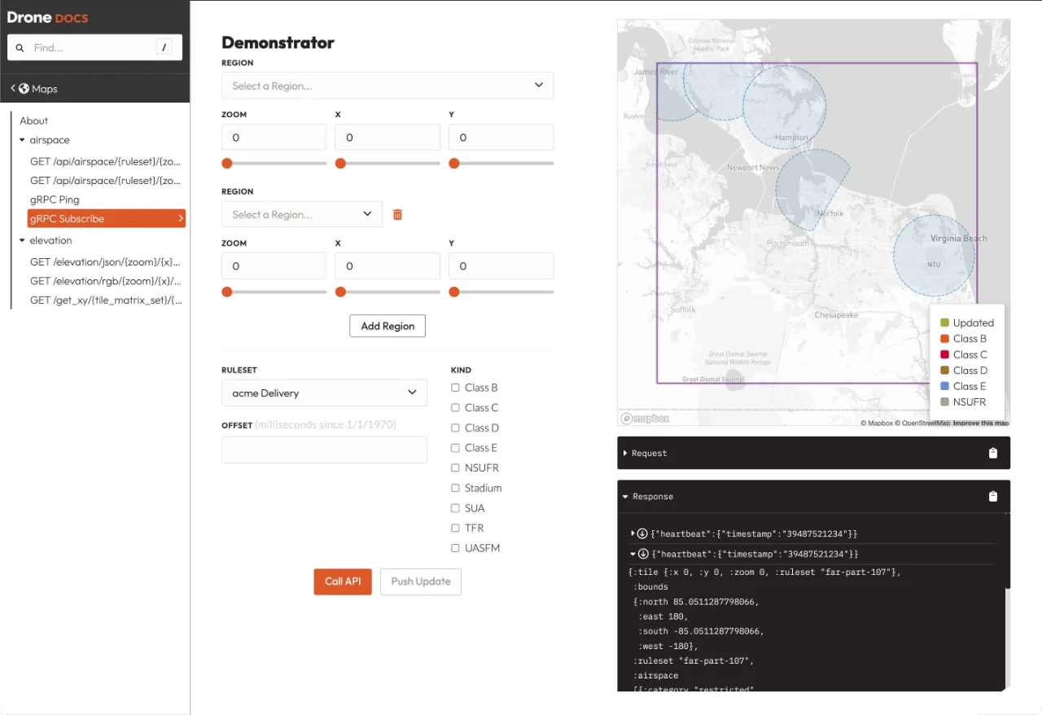The height and width of the screenshot is (715, 1042).
Task: Open the Ruleset dropdown showing acme Delivery
Action: 324,393
